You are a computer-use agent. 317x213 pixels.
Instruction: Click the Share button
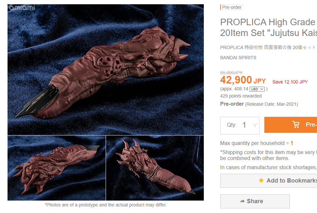tap(255, 201)
